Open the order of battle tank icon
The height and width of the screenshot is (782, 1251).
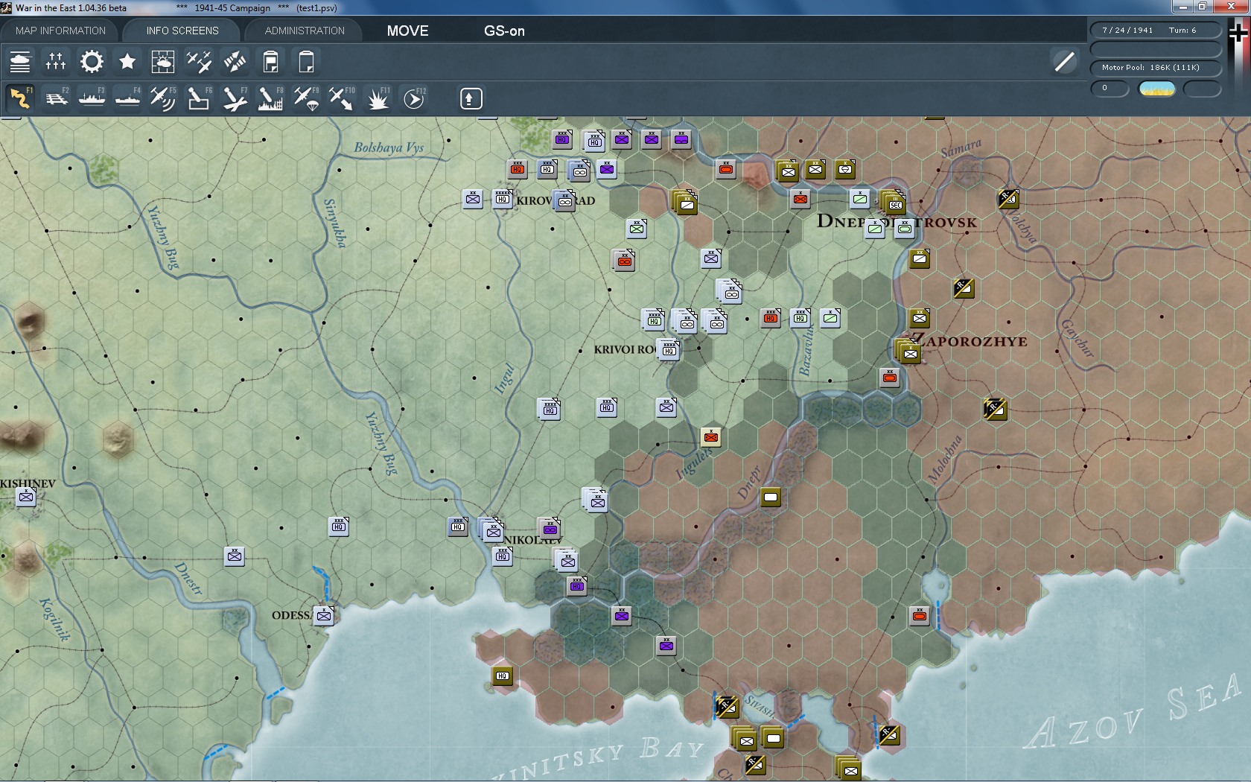pyautogui.click(x=20, y=61)
